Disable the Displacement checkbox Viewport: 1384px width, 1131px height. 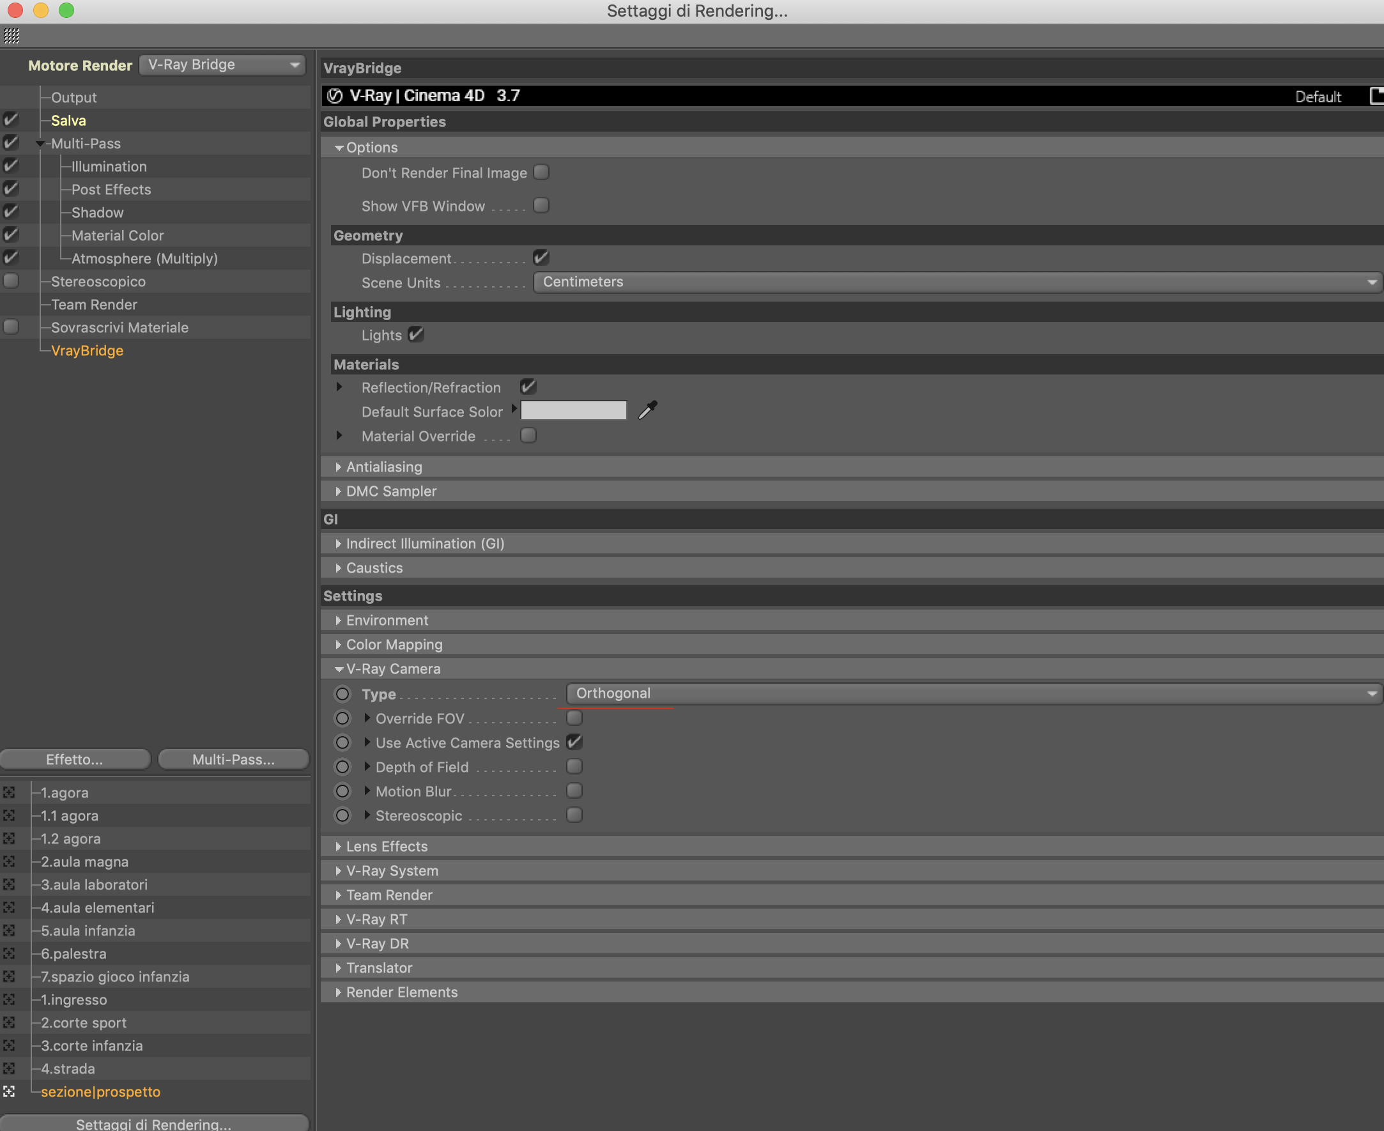(541, 258)
